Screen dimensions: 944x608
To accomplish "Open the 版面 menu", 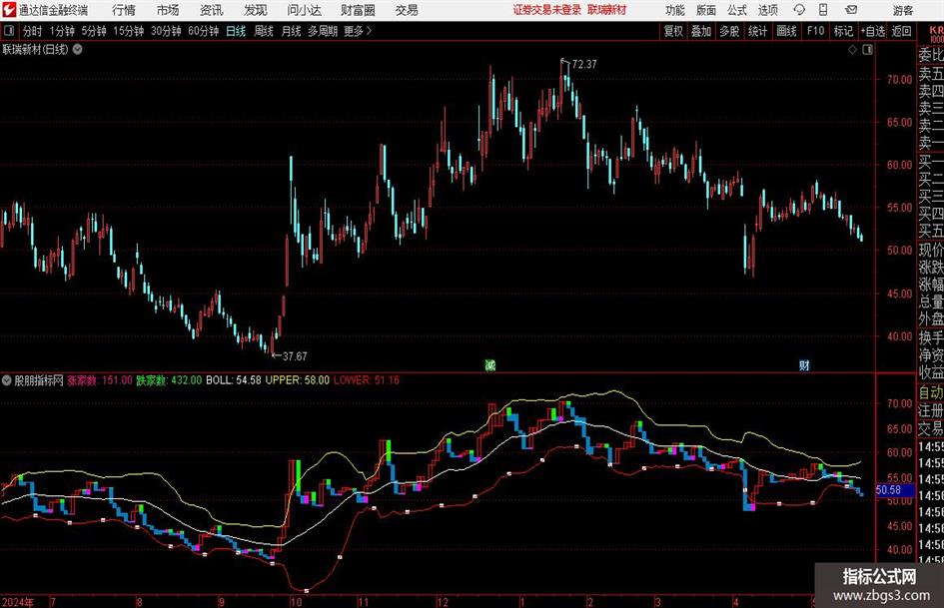I will 706,10.
